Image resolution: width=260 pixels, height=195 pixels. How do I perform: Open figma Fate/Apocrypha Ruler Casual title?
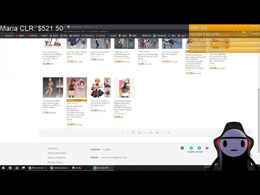click(100, 53)
